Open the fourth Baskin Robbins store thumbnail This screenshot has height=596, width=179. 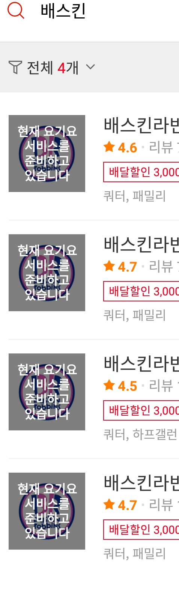coord(47,511)
